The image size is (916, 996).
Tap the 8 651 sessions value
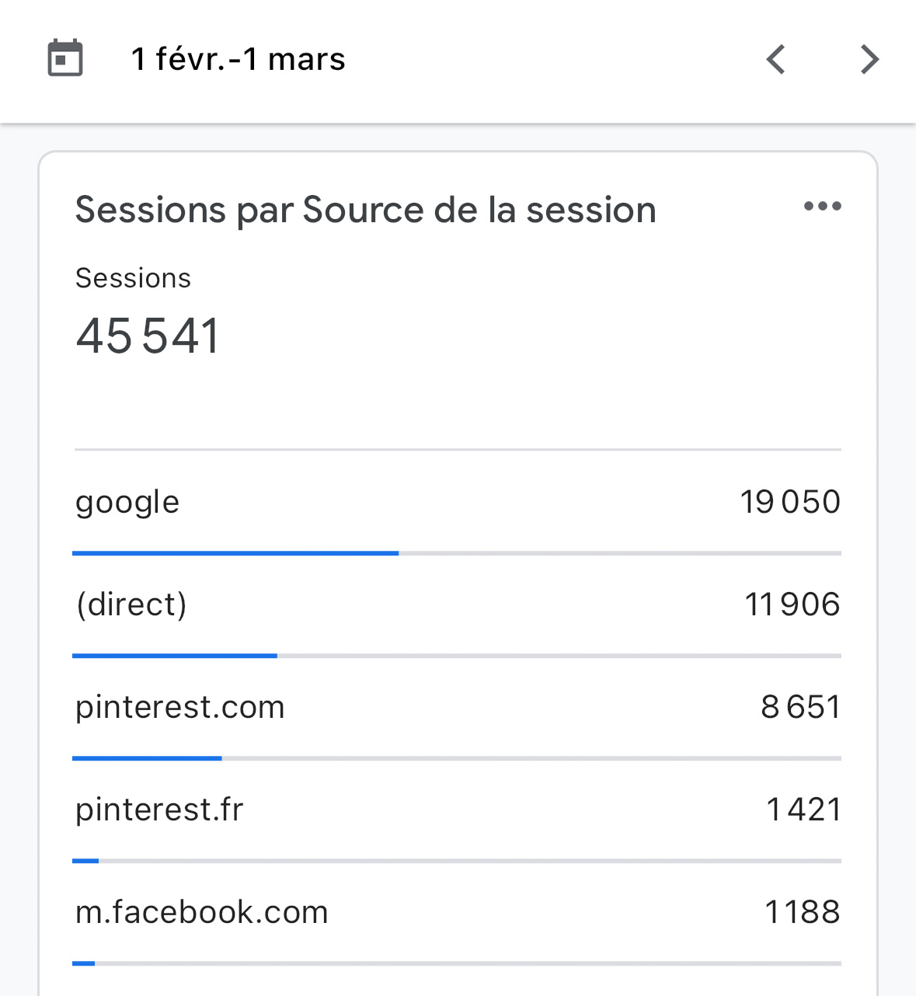800,707
